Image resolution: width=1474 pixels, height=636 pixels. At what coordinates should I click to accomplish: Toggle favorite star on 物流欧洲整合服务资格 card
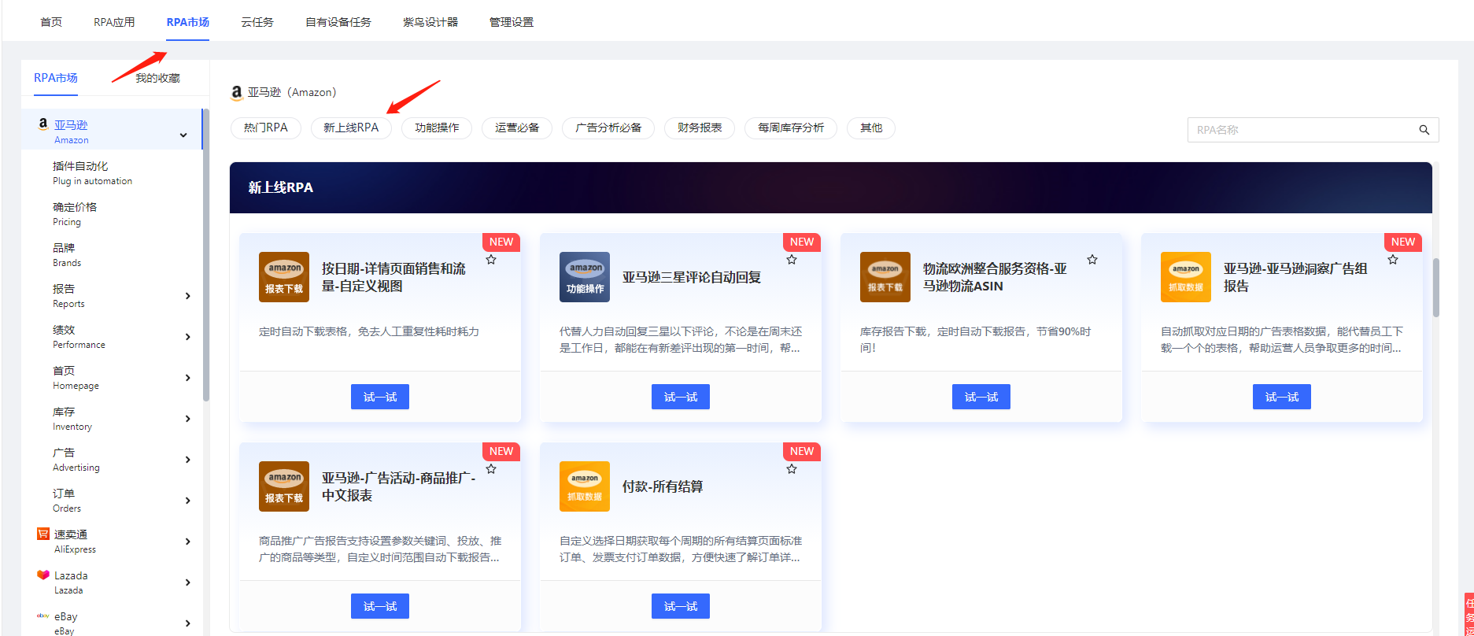click(1092, 260)
